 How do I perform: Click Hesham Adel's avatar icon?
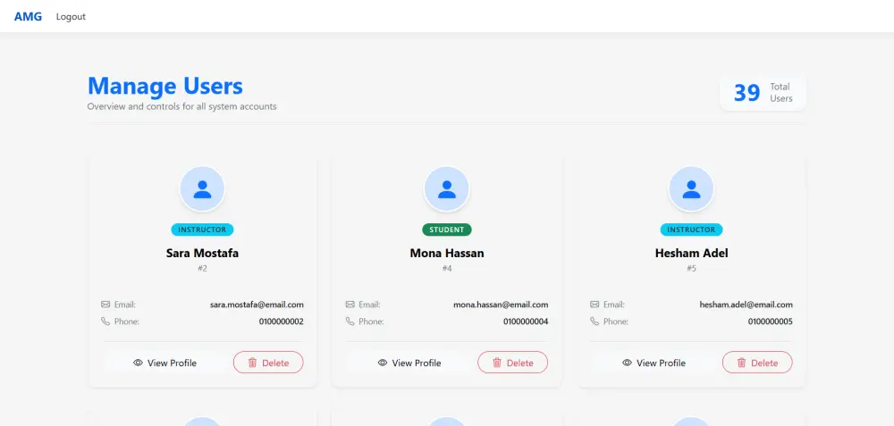pos(691,189)
